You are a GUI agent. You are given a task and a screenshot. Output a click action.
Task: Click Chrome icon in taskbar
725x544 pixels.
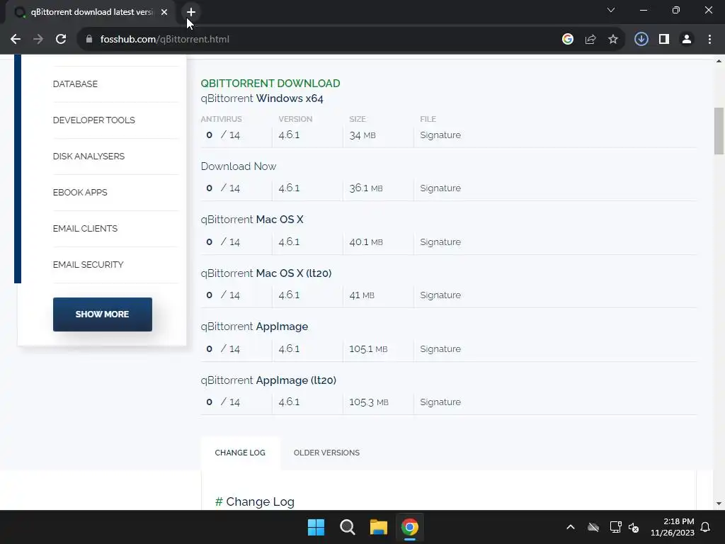tap(410, 527)
